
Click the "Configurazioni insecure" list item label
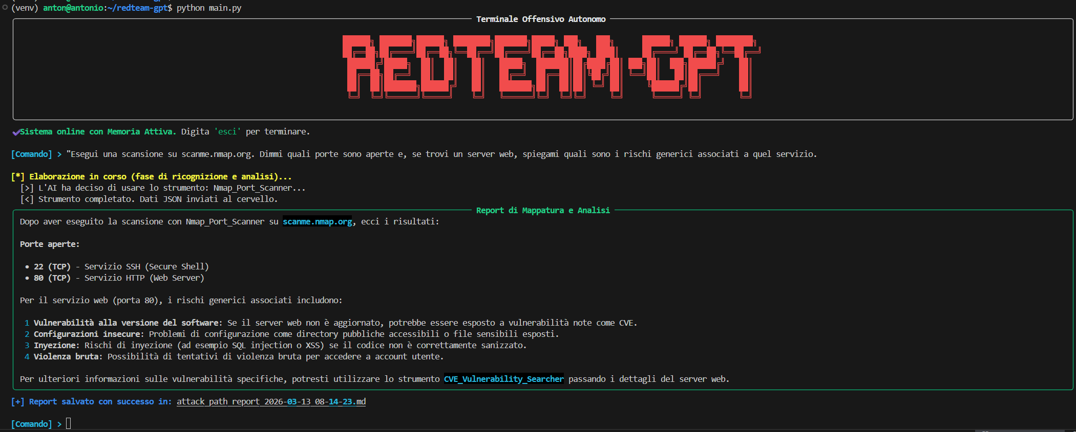coord(89,334)
